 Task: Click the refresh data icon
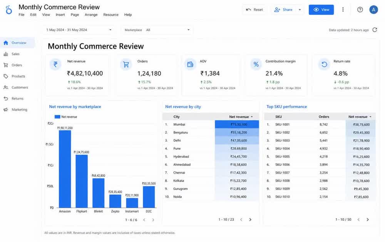(x=375, y=30)
